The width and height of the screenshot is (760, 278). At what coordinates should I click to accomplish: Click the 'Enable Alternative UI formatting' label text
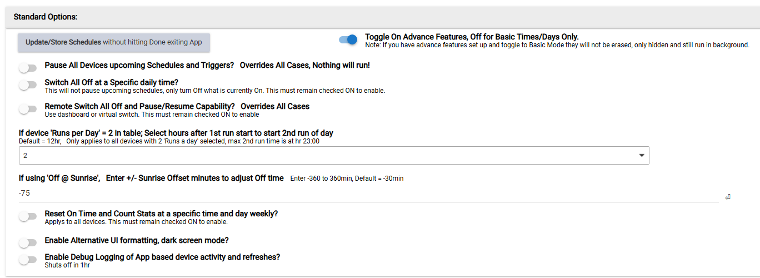pos(137,240)
